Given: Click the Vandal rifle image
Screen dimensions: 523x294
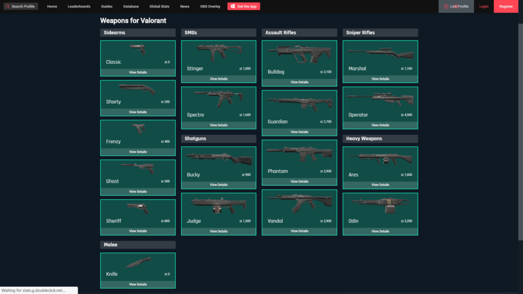Looking at the screenshot, I should [x=299, y=203].
